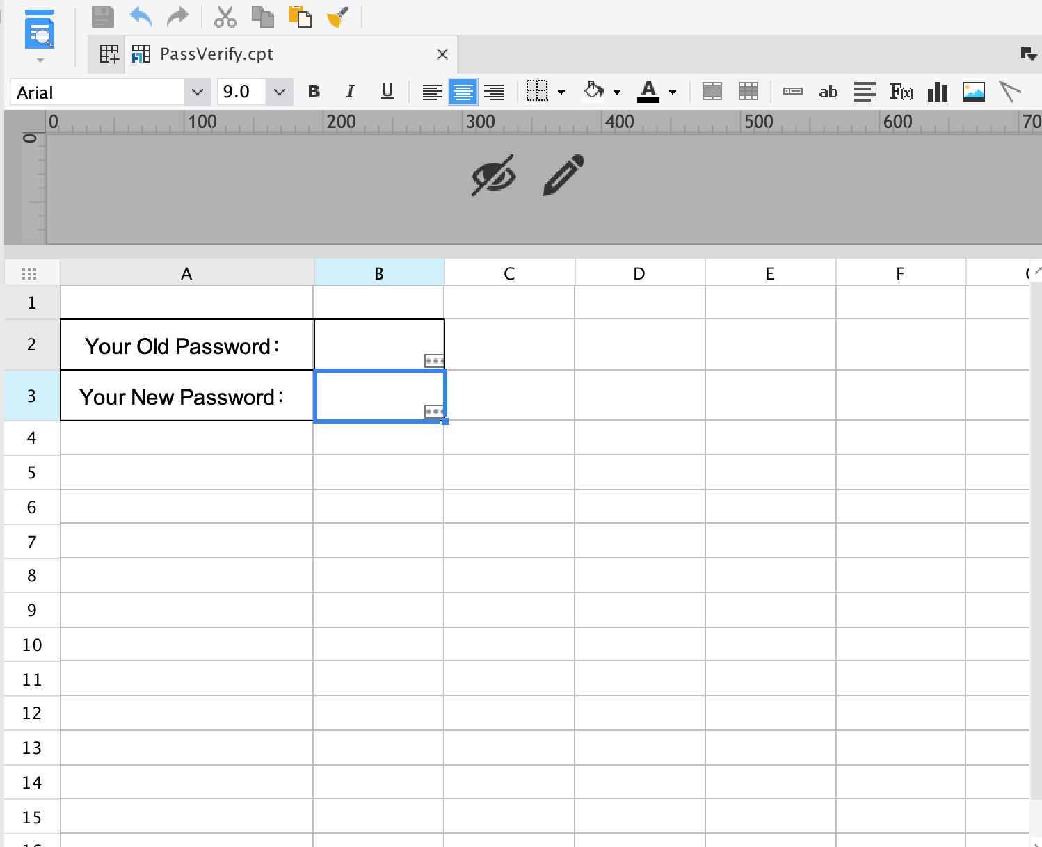
Task: Select the Your New Password cell
Action: 187,396
